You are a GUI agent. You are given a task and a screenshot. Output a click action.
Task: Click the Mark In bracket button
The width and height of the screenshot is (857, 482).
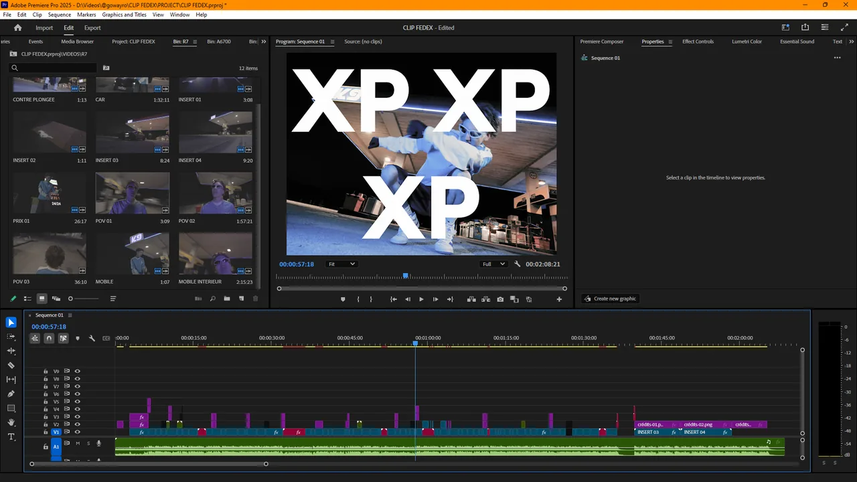pos(358,299)
